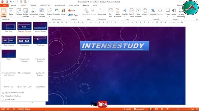Viewport: 199px width, 111px height.
Task: Insert Date & Time
Action: 132,13
